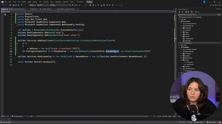This screenshot has height=124, width=222.
Task: Click the Save All toolbar icon
Action: pos(18,5)
